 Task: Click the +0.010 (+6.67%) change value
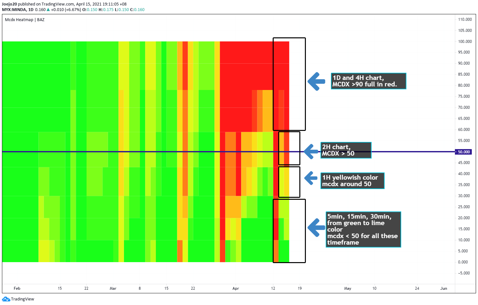(66, 10)
